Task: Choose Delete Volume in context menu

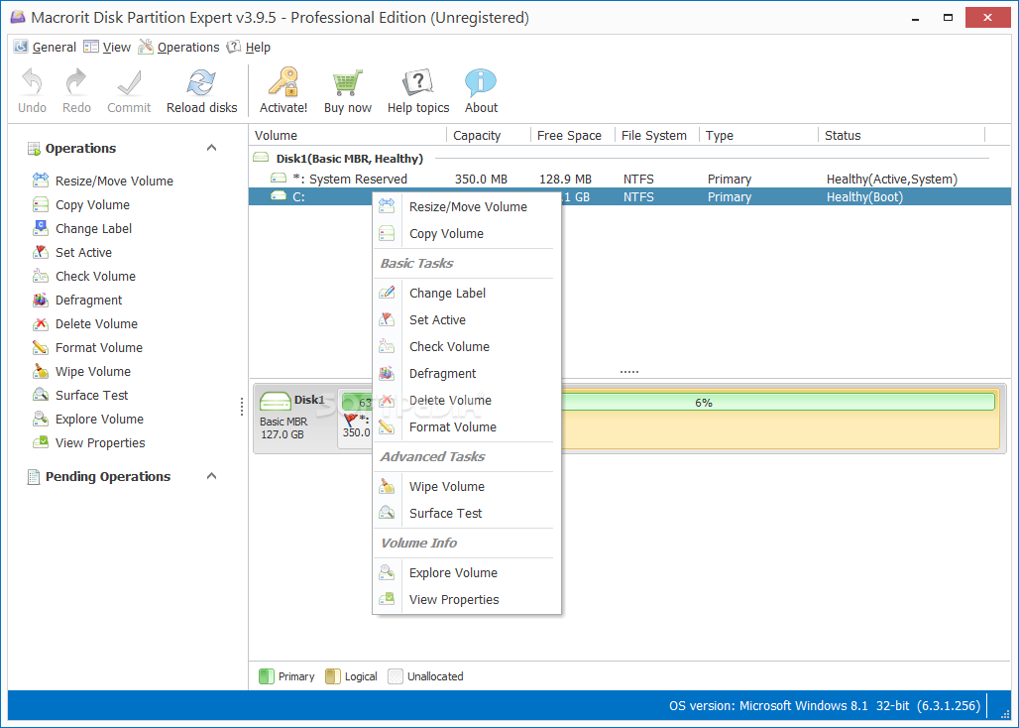Action: (467, 401)
